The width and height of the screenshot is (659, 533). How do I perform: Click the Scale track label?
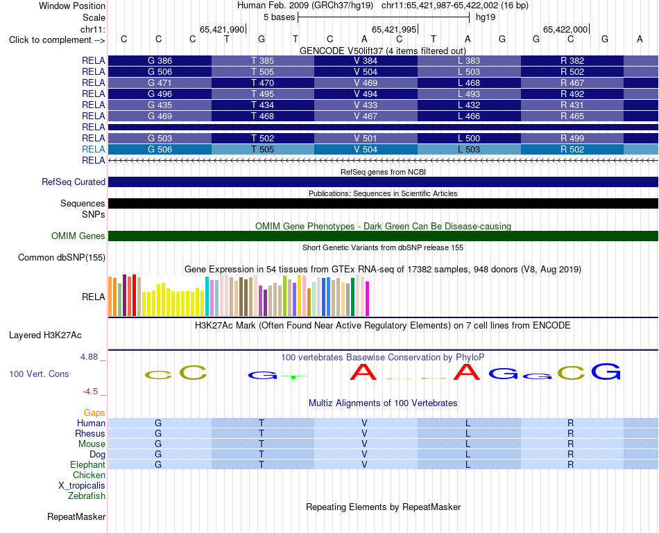click(94, 17)
